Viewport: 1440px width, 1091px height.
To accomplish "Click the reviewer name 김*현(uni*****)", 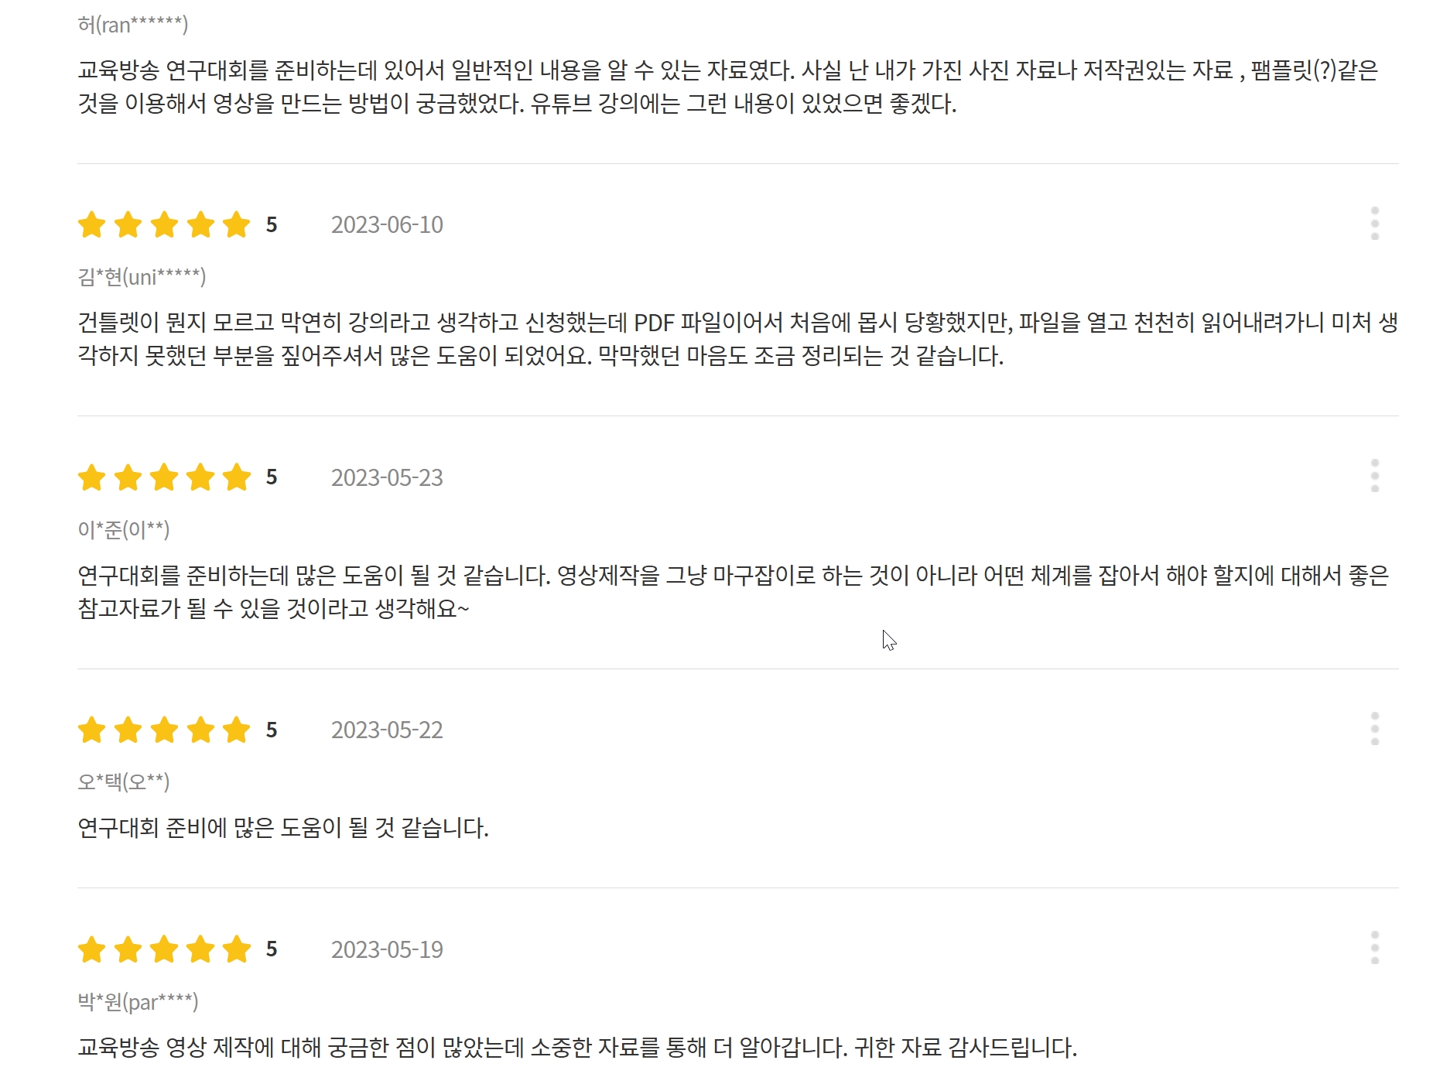I will 142,276.
